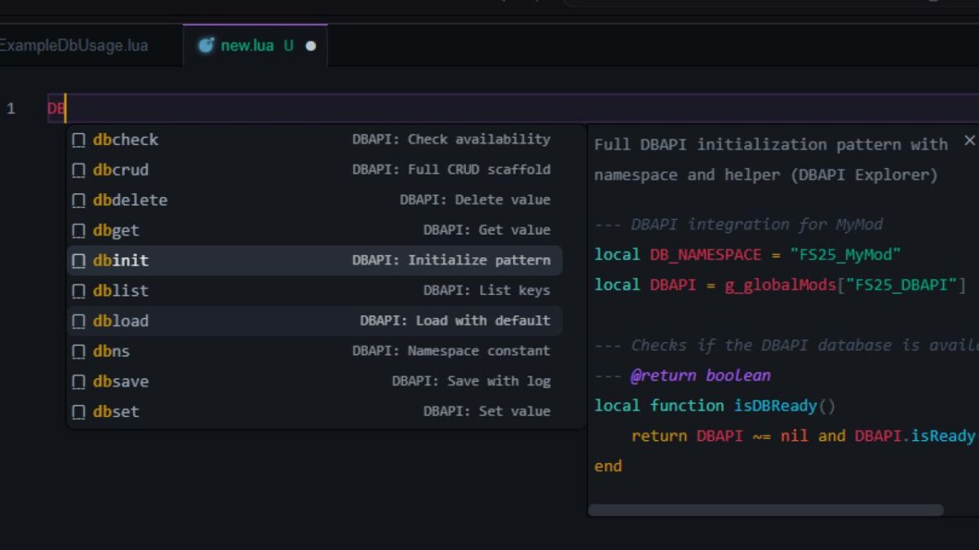Image resolution: width=979 pixels, height=550 pixels.
Task: Click the snippet icon next to dbns
Action: 78,350
